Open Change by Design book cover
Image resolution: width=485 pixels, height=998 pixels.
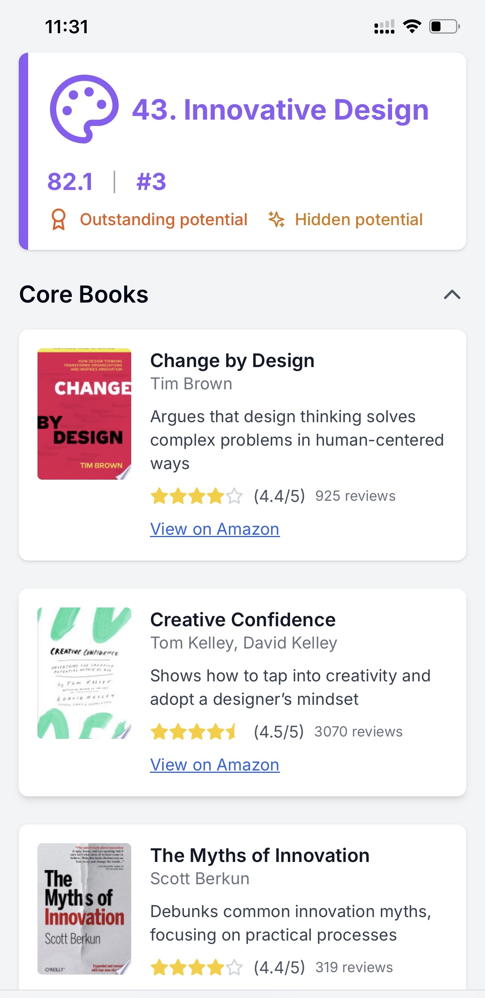[x=84, y=414]
